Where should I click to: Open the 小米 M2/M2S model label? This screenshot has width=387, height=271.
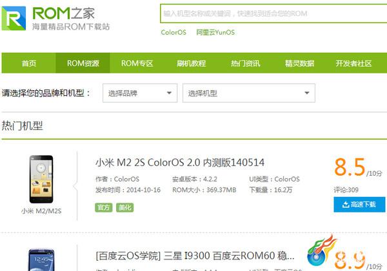coord(41,211)
